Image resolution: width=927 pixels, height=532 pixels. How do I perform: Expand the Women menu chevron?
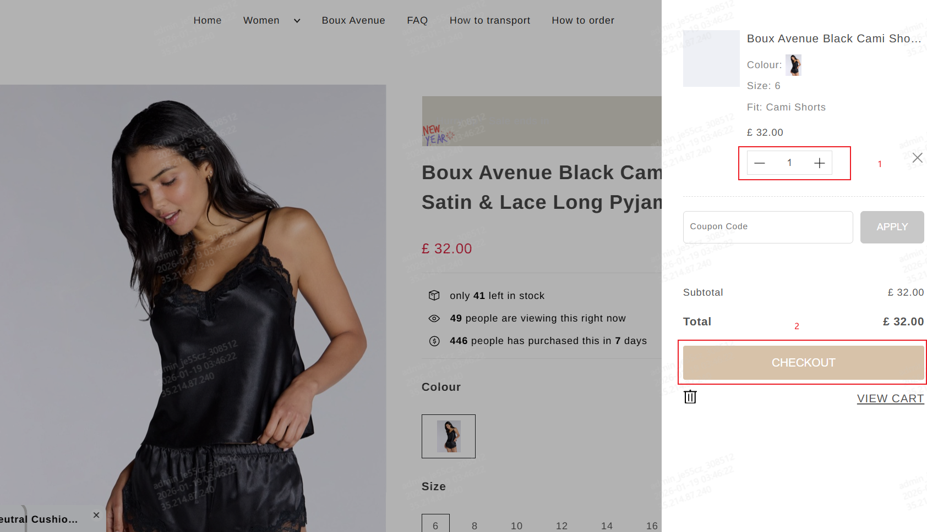pos(297,21)
